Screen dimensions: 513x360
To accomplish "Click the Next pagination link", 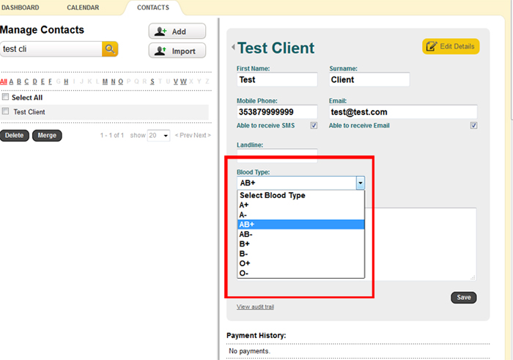I will point(202,135).
